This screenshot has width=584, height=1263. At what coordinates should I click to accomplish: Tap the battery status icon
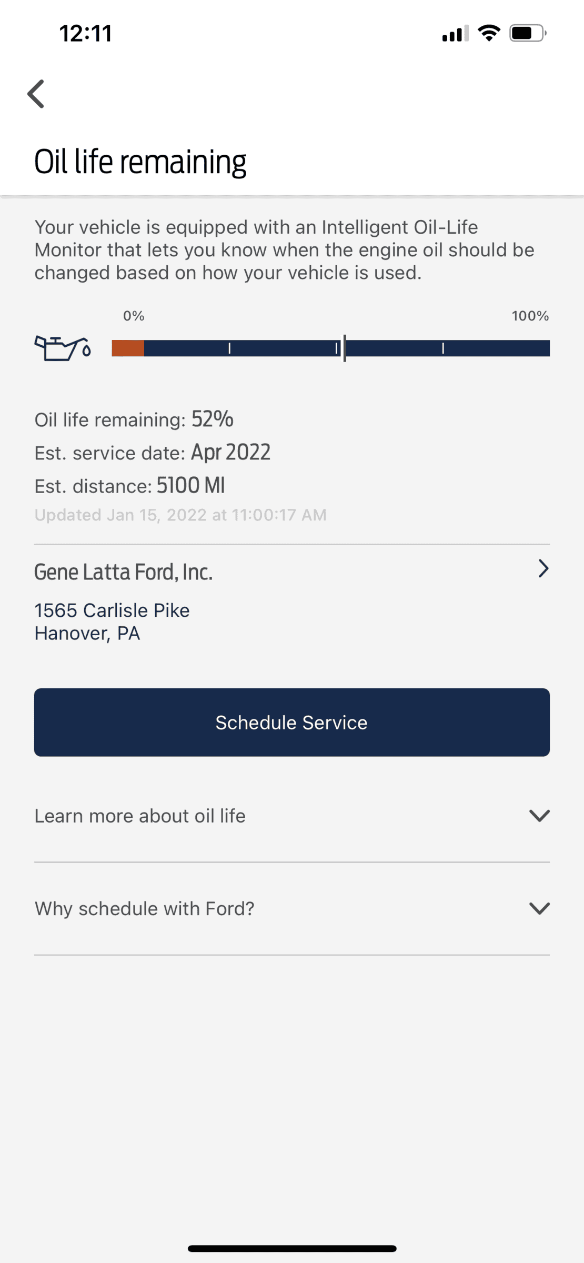(x=528, y=33)
